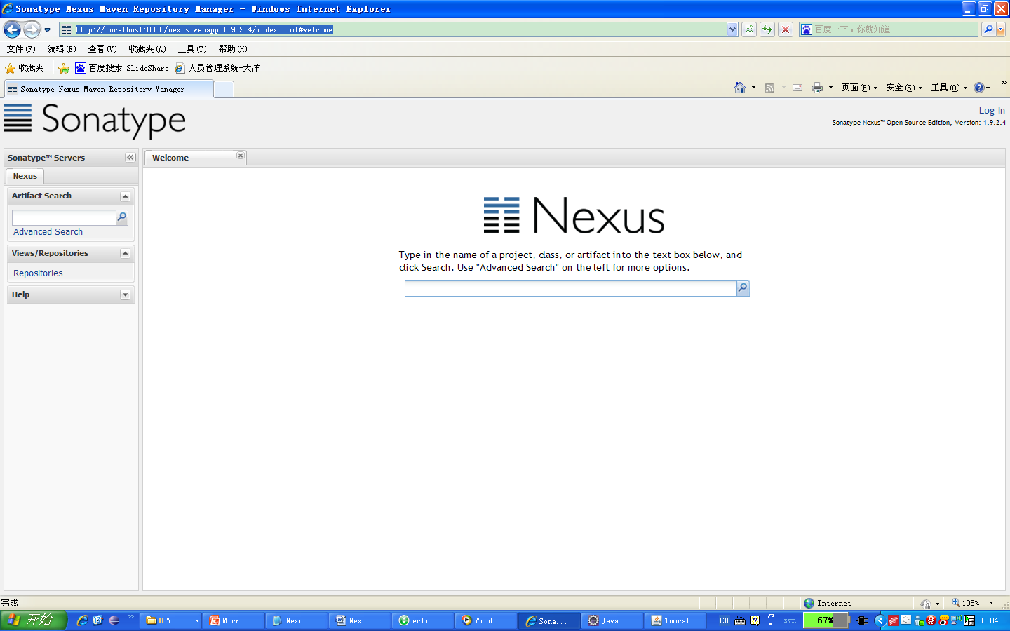1010x631 pixels.
Task: Collapse the Sonatype Servers side panel
Action: pos(130,158)
